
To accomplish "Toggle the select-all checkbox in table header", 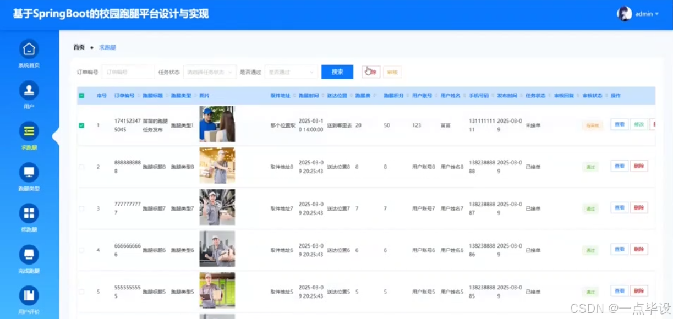I will click(81, 95).
